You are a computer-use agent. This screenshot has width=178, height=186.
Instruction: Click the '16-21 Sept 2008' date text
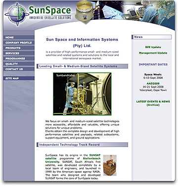pyautogui.click(x=153, y=87)
